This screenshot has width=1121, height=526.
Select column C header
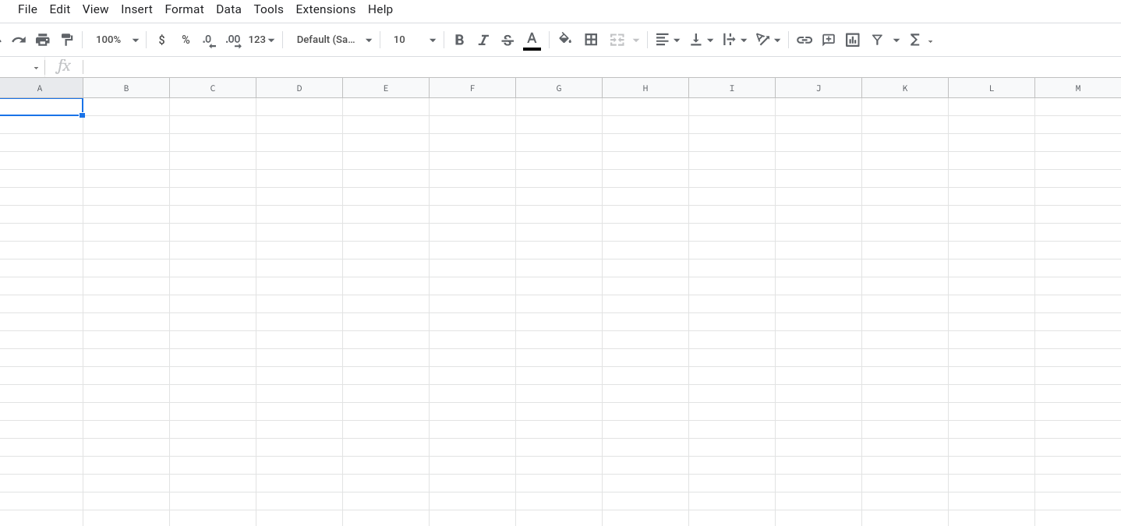pyautogui.click(x=213, y=88)
